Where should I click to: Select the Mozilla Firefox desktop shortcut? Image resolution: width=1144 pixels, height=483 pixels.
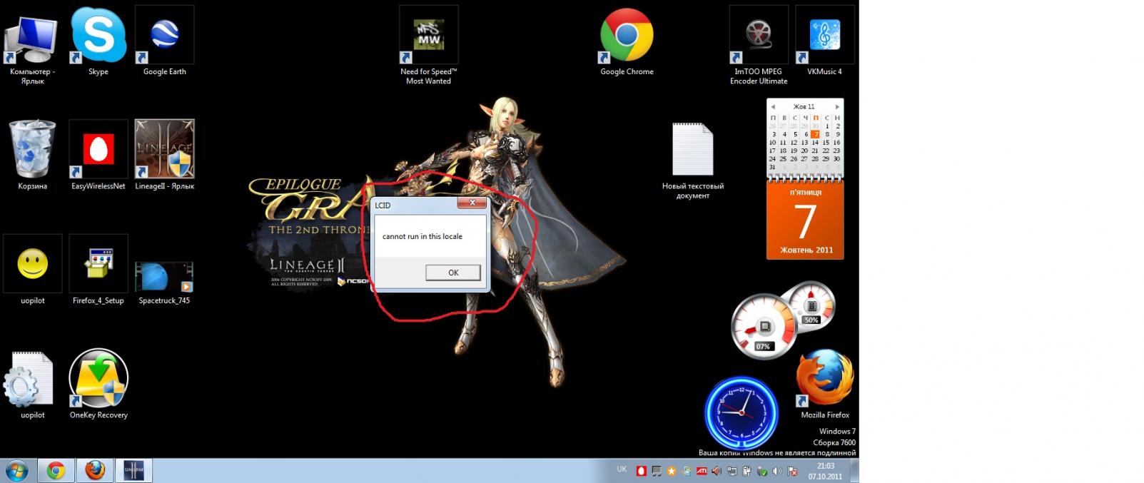coord(824,384)
